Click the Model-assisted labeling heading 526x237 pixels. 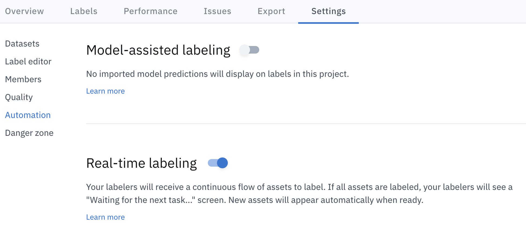point(158,50)
